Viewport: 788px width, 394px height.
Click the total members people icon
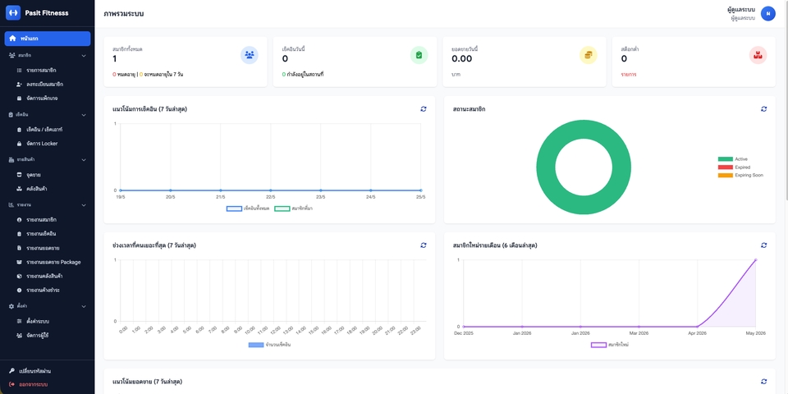[x=250, y=55]
